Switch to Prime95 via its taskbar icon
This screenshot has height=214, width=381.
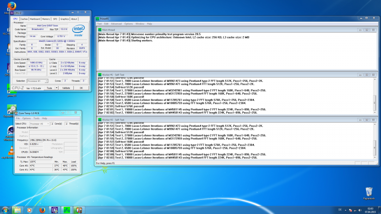(x=67, y=210)
